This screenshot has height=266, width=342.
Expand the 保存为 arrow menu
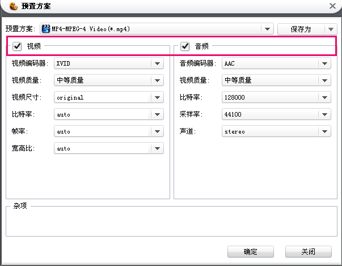click(x=331, y=29)
